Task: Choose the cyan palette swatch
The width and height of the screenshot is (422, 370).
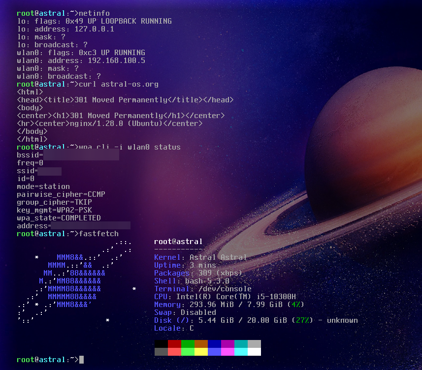Action: point(241,352)
